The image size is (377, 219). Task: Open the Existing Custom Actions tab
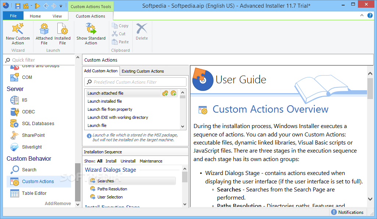[x=143, y=71]
